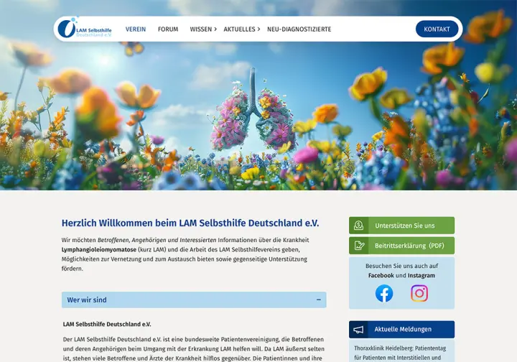Open the Facebook page icon
Image resolution: width=517 pixels, height=362 pixels.
pos(384,293)
